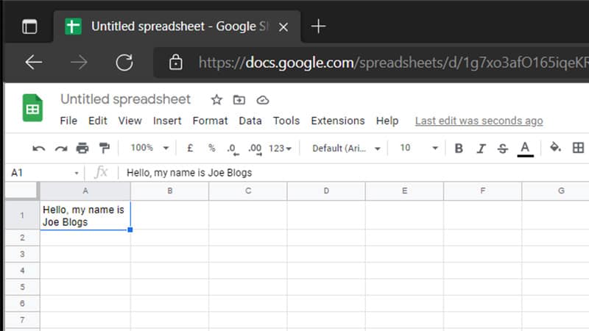Toggle strikethrough formatting
Image resolution: width=589 pixels, height=331 pixels.
click(503, 149)
